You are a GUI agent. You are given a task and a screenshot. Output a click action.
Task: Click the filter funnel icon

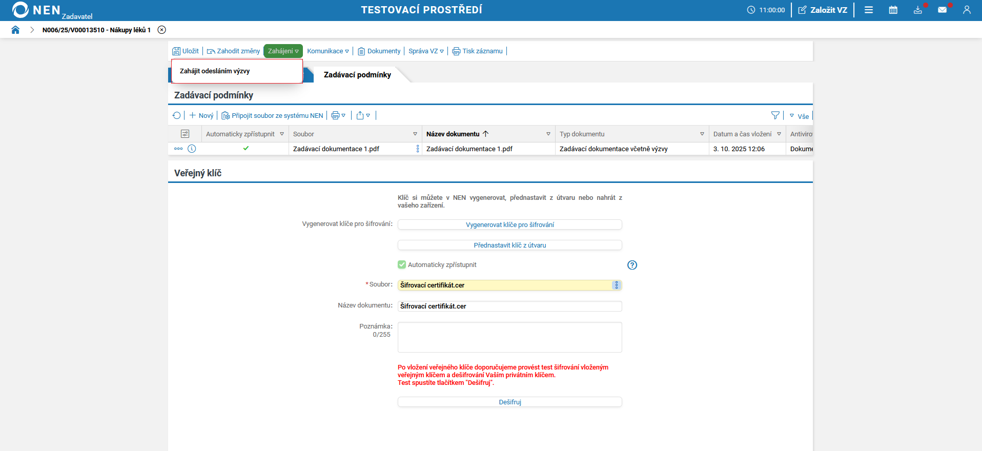coord(775,115)
